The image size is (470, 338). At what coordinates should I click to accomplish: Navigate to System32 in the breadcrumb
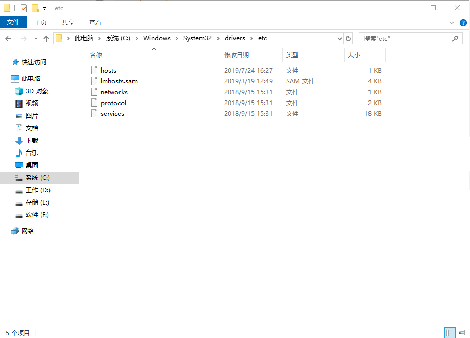point(197,38)
